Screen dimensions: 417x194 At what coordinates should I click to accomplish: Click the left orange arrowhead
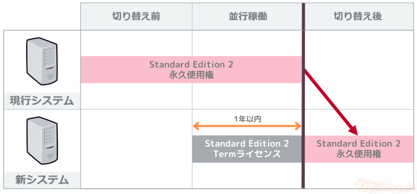(x=197, y=126)
